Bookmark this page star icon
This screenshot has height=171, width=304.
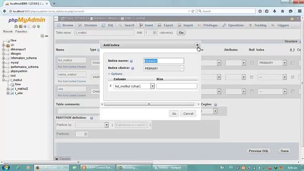[260, 11]
